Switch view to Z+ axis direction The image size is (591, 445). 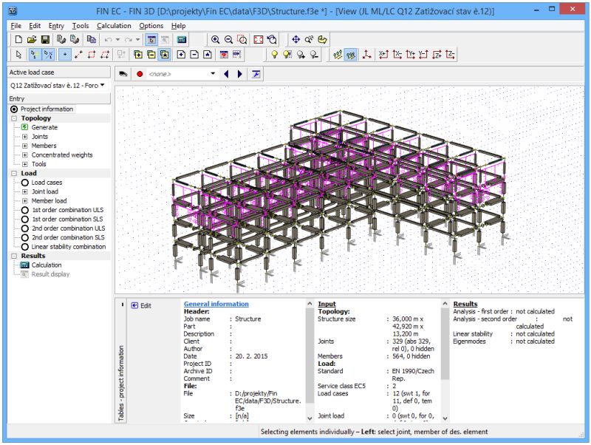click(x=437, y=54)
